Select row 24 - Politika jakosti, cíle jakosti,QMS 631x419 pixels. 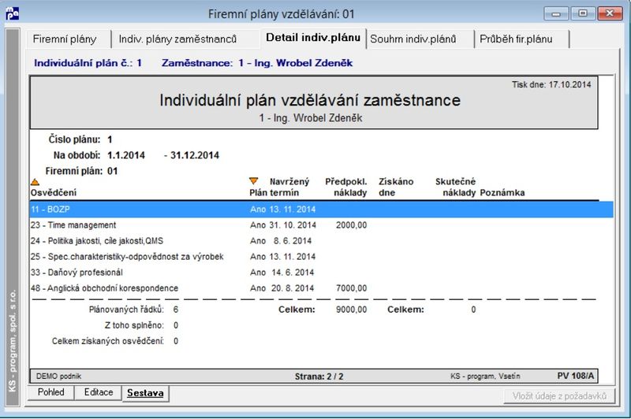coord(322,241)
